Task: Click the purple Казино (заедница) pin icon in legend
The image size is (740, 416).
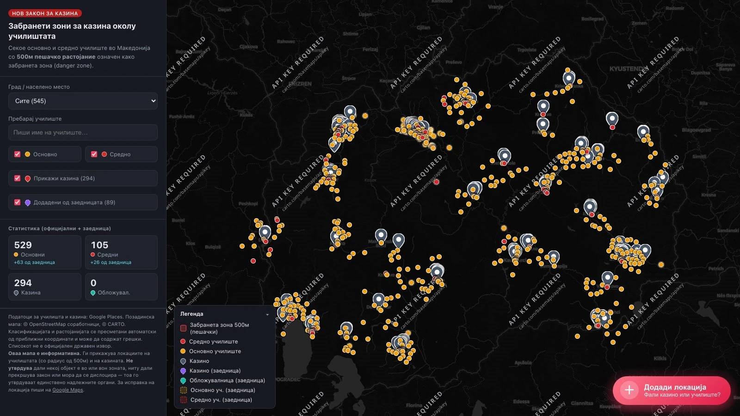Action: click(183, 371)
